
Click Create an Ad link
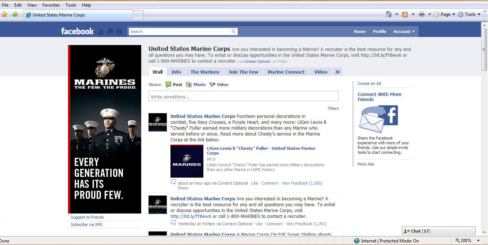click(x=369, y=83)
